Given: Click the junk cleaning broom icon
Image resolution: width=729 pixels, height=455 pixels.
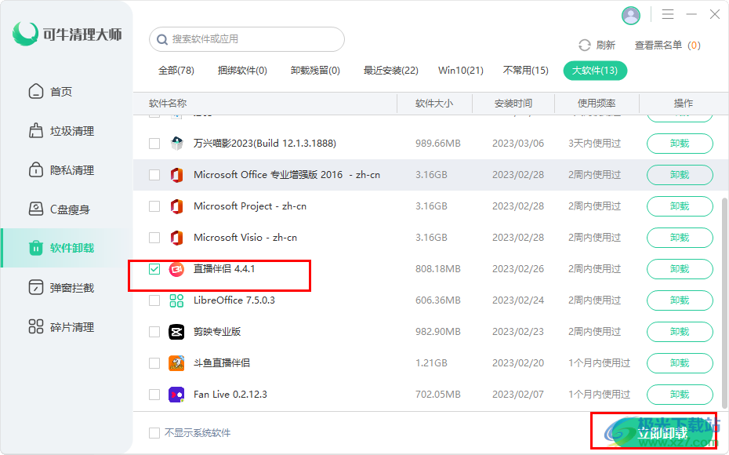Looking at the screenshot, I should (36, 131).
